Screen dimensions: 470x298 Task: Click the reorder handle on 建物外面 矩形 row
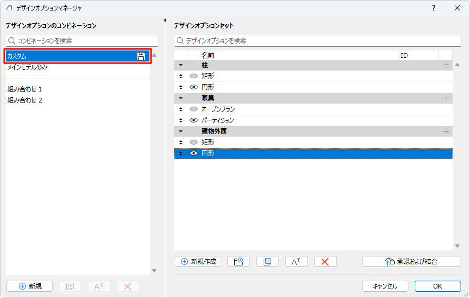click(x=181, y=142)
